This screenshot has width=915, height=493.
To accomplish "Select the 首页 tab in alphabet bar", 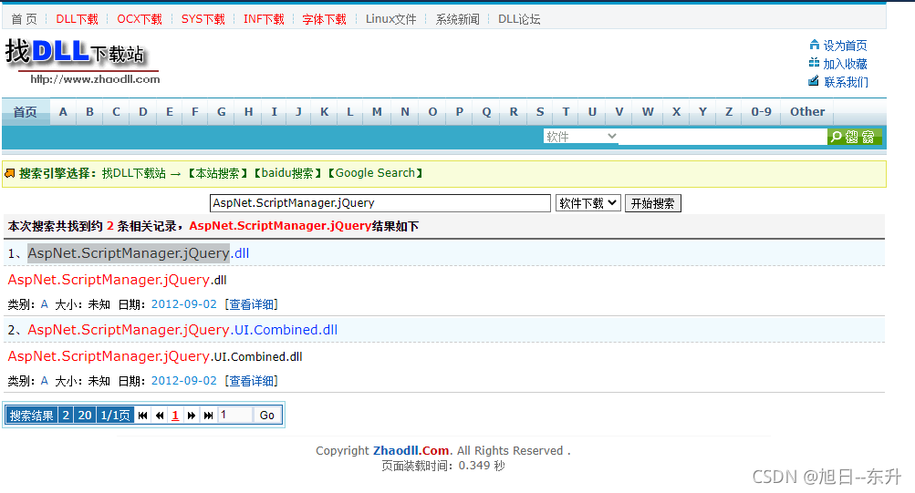I will click(26, 112).
